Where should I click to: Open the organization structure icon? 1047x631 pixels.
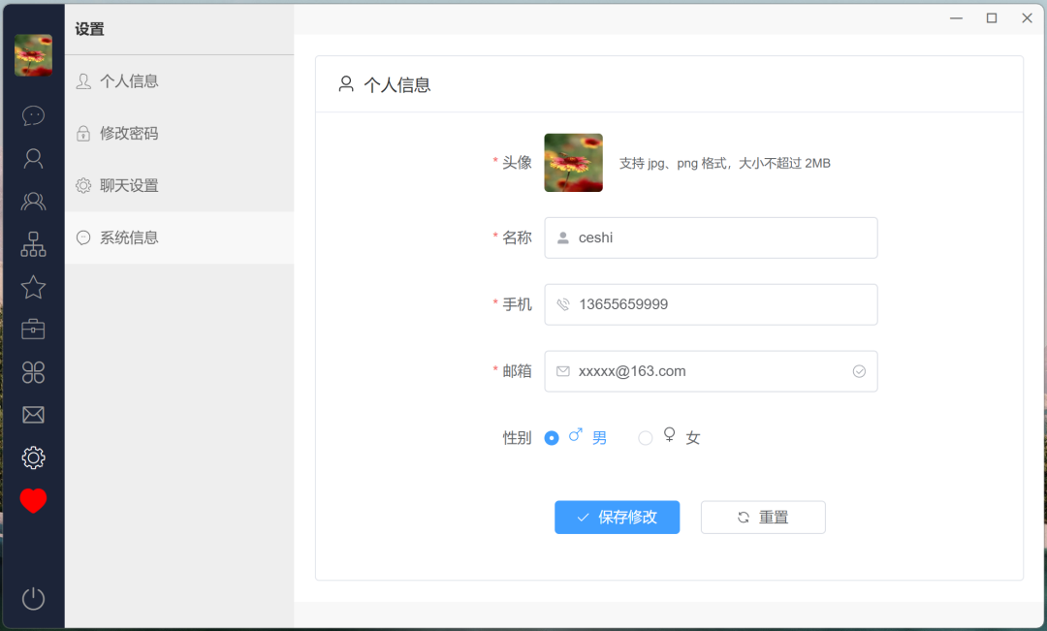(33, 244)
